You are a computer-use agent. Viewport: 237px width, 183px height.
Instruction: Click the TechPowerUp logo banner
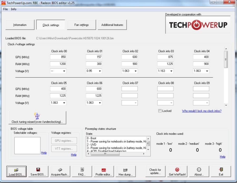tap(198, 25)
